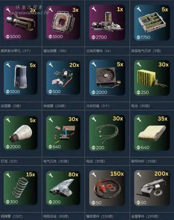Click wrench icon on the cooling fan card
Viewport: 174px width, 220px height.
click(x=94, y=64)
